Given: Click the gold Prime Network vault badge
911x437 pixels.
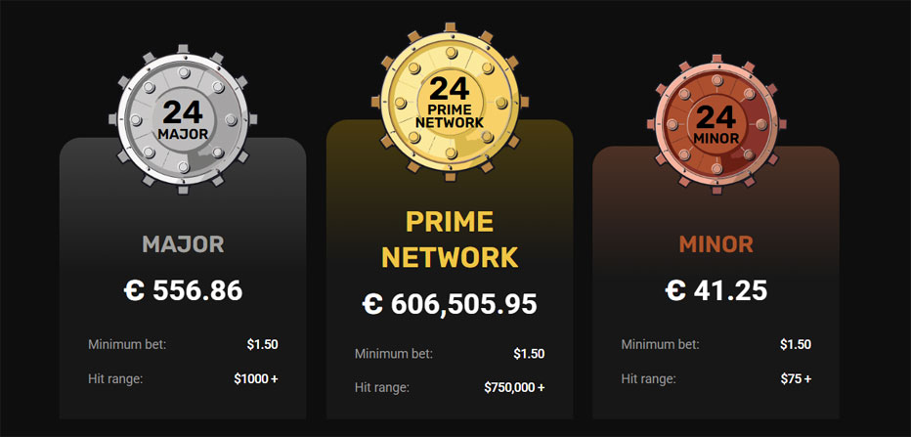Looking at the screenshot, I should 448,102.
